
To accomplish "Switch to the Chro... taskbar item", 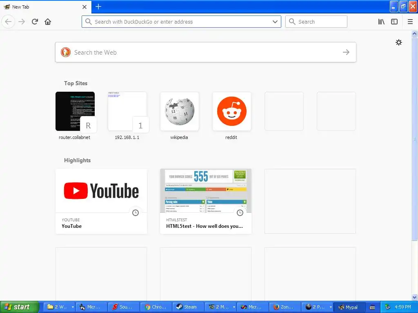I will [156, 307].
